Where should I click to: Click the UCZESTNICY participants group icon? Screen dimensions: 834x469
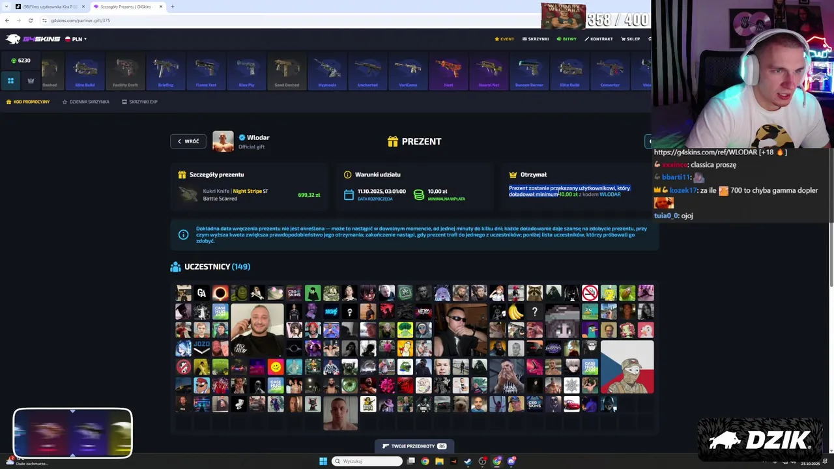pyautogui.click(x=175, y=266)
